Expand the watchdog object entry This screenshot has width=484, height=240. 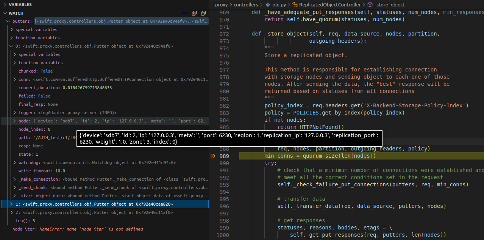(14, 163)
